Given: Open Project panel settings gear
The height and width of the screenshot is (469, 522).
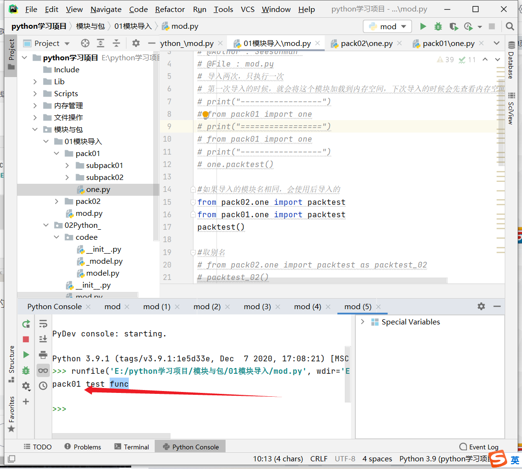Looking at the screenshot, I should 136,43.
